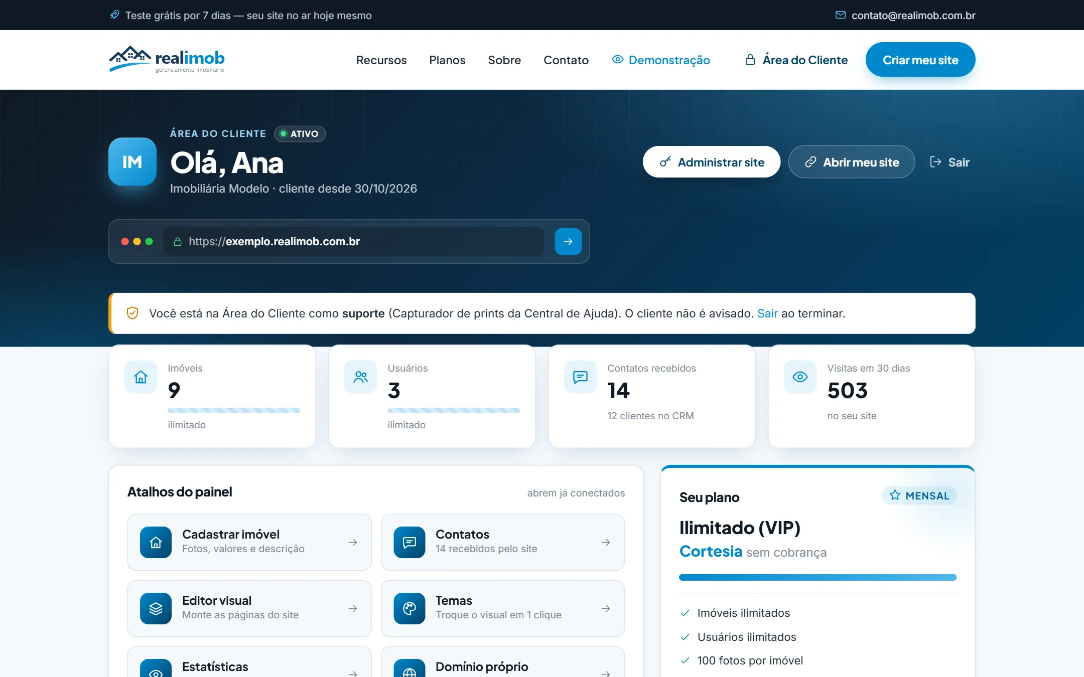Click the shield icon in support notice
This screenshot has height=677, width=1084.
coord(132,313)
